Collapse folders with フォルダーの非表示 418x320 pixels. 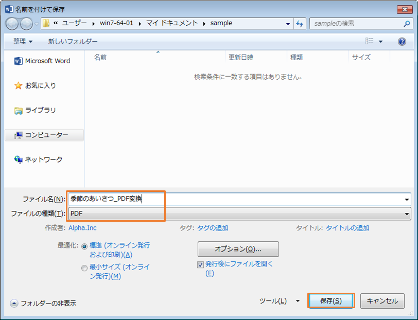(43, 303)
